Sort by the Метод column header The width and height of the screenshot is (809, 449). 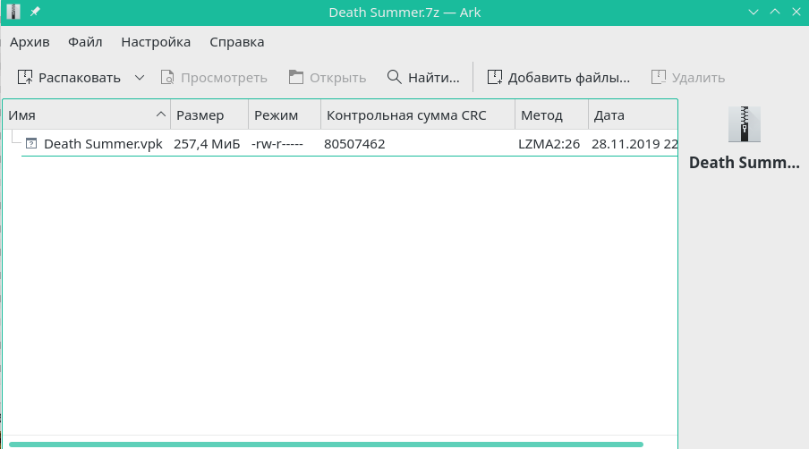coord(551,115)
